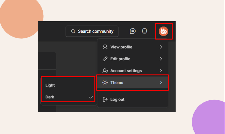Expand the Theme submenu chevron arrow

coord(161,83)
